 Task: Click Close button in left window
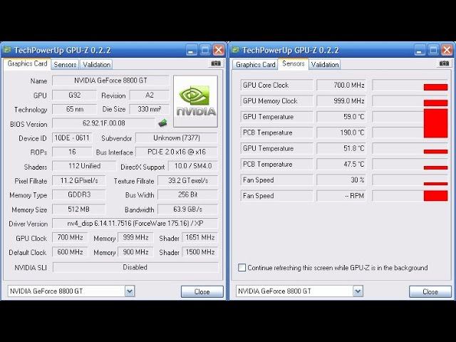click(x=202, y=291)
